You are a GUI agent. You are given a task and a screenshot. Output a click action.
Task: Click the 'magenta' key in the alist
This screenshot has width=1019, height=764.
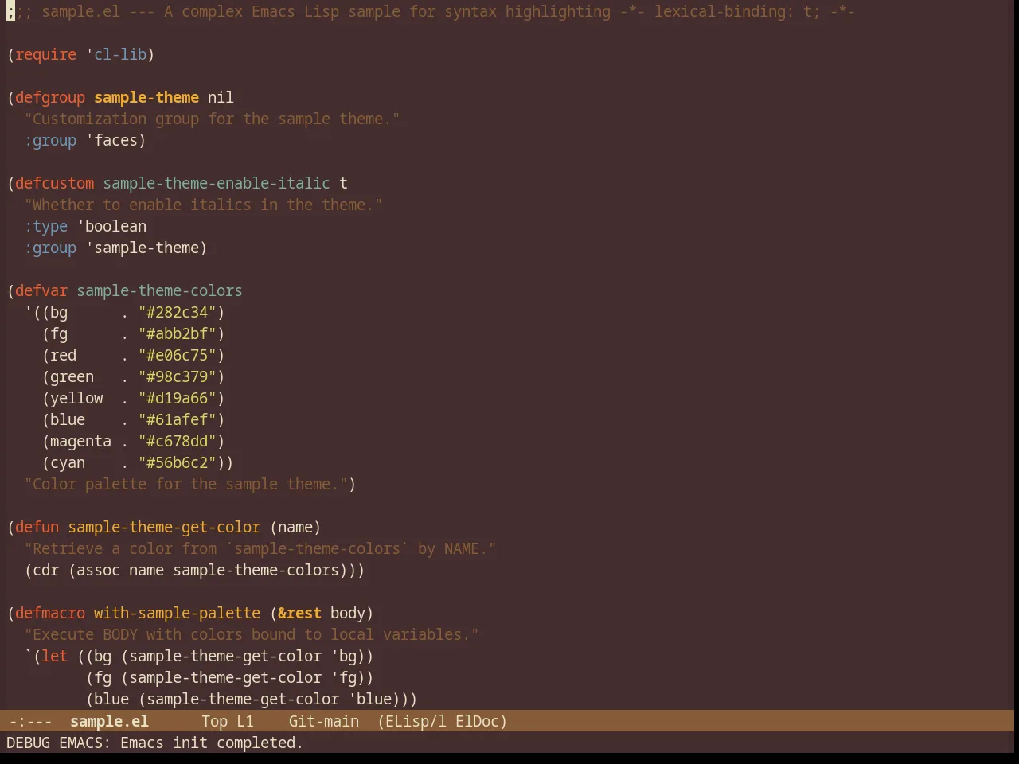click(x=80, y=441)
